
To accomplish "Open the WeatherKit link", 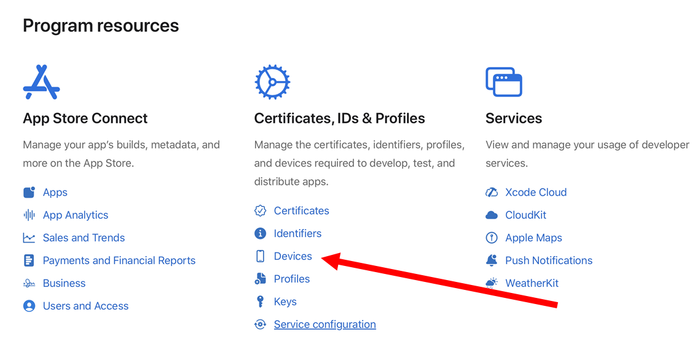I will (532, 283).
